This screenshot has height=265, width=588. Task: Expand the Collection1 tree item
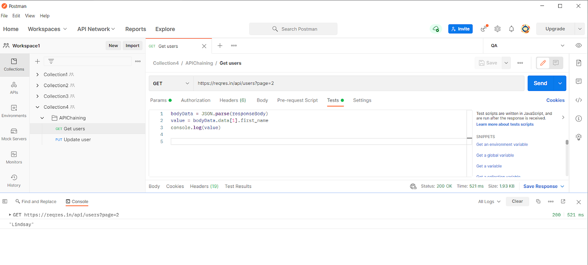(37, 74)
